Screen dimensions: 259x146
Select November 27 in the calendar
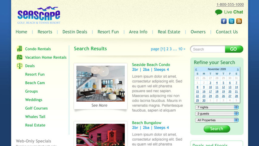pyautogui.click(x=230, y=96)
